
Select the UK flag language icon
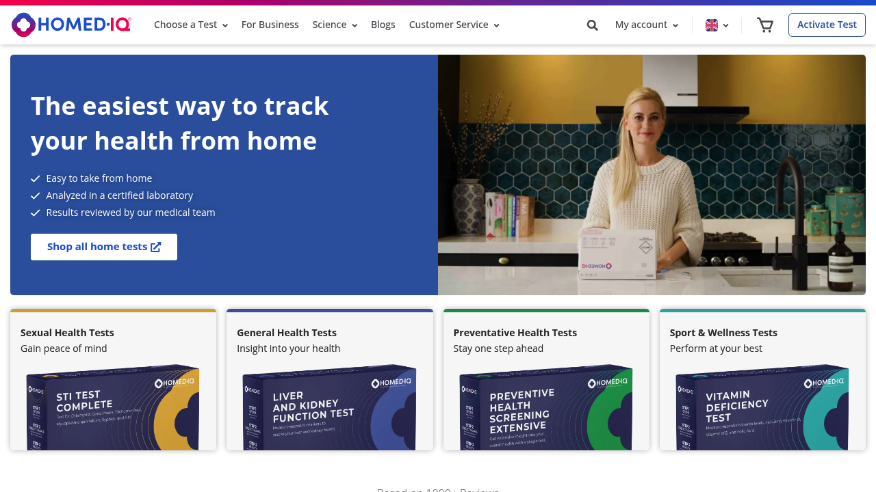[x=710, y=25]
